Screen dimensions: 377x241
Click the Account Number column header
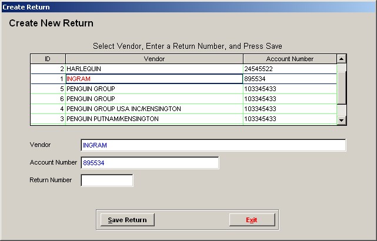(x=290, y=59)
